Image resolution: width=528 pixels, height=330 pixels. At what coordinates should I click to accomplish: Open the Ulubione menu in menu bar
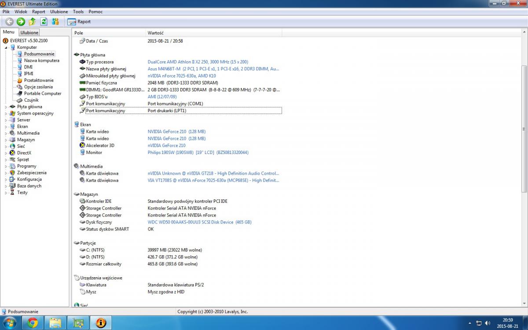(x=59, y=12)
